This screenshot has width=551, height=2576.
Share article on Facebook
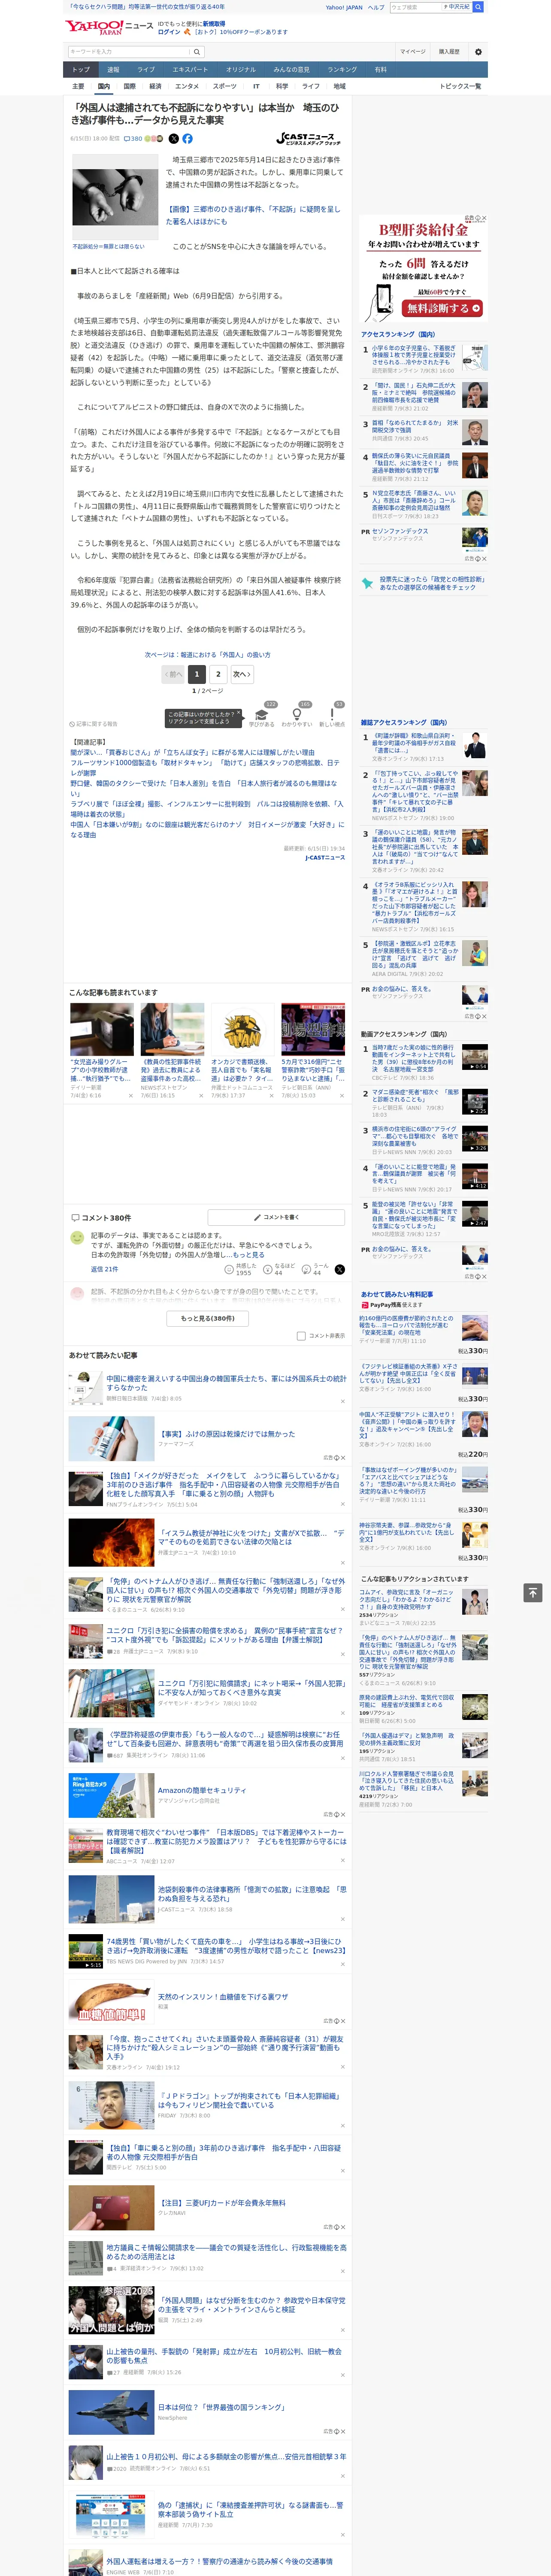click(x=187, y=139)
